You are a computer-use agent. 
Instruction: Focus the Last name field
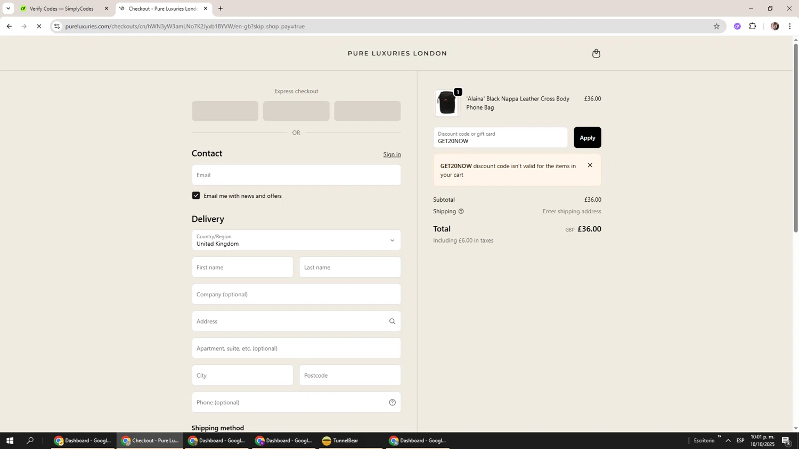(x=350, y=268)
